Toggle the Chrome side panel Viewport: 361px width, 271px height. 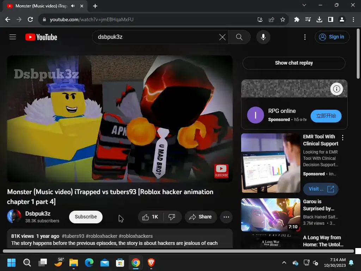click(331, 20)
